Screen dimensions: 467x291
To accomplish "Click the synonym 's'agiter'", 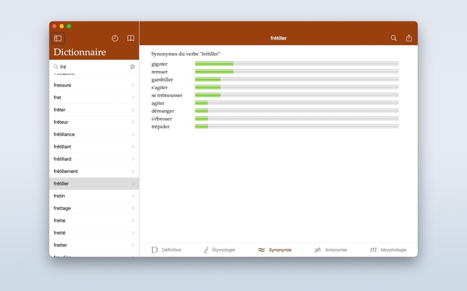I will [159, 88].
